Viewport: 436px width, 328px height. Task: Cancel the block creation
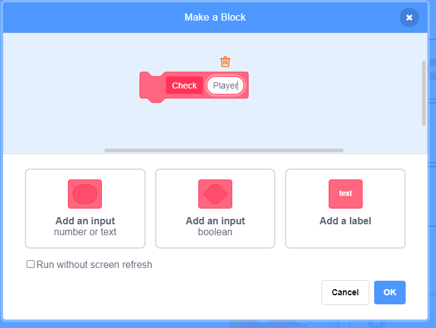click(345, 292)
